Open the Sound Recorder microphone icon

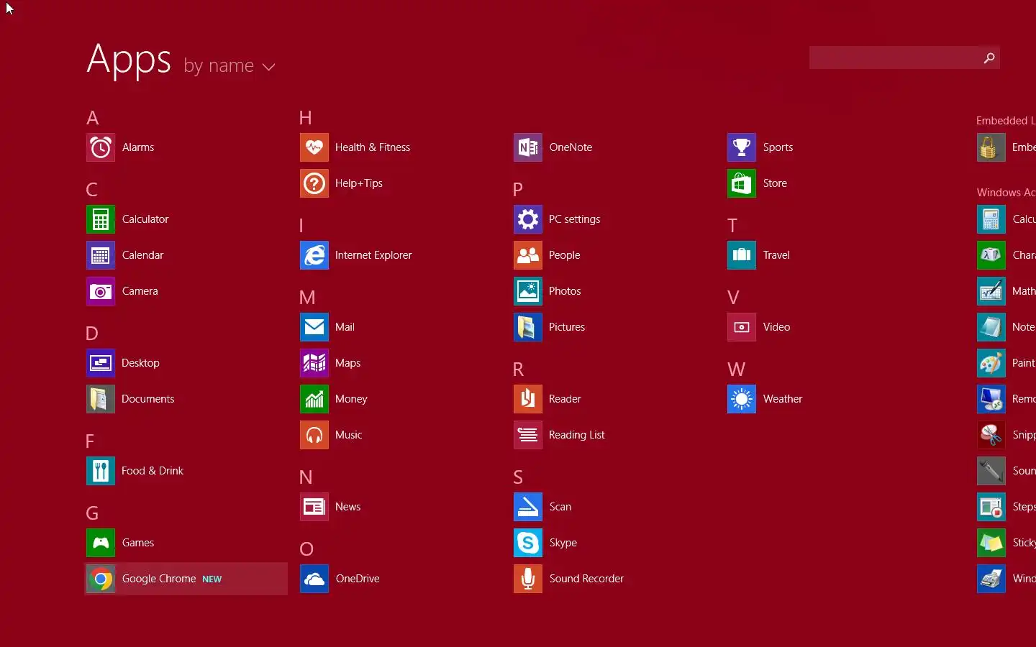[528, 579]
